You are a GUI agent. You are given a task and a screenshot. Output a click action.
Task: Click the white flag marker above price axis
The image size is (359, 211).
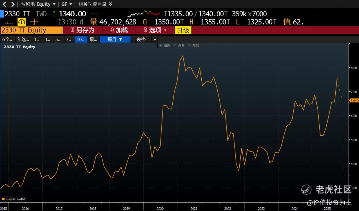pyautogui.click(x=350, y=44)
